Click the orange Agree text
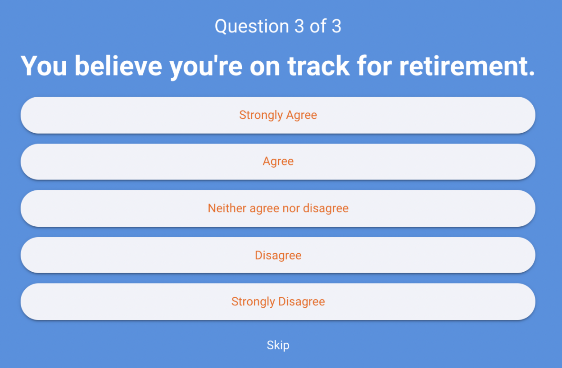562x368 pixels. click(278, 162)
